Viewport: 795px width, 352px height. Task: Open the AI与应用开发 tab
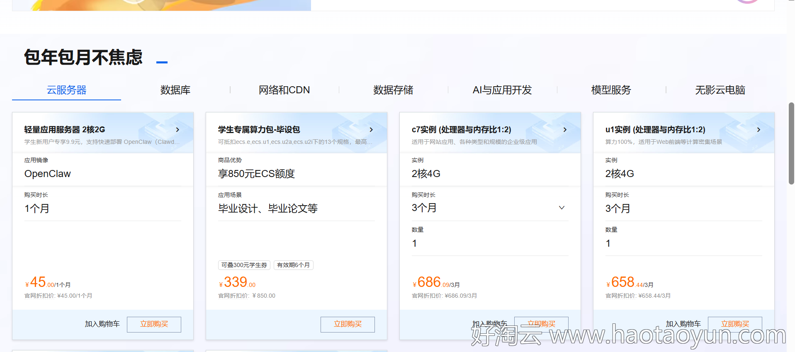(x=502, y=90)
